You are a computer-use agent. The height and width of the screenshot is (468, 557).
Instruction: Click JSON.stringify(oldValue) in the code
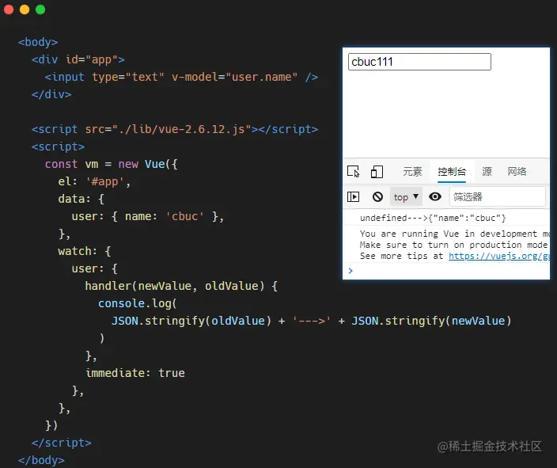(191, 321)
